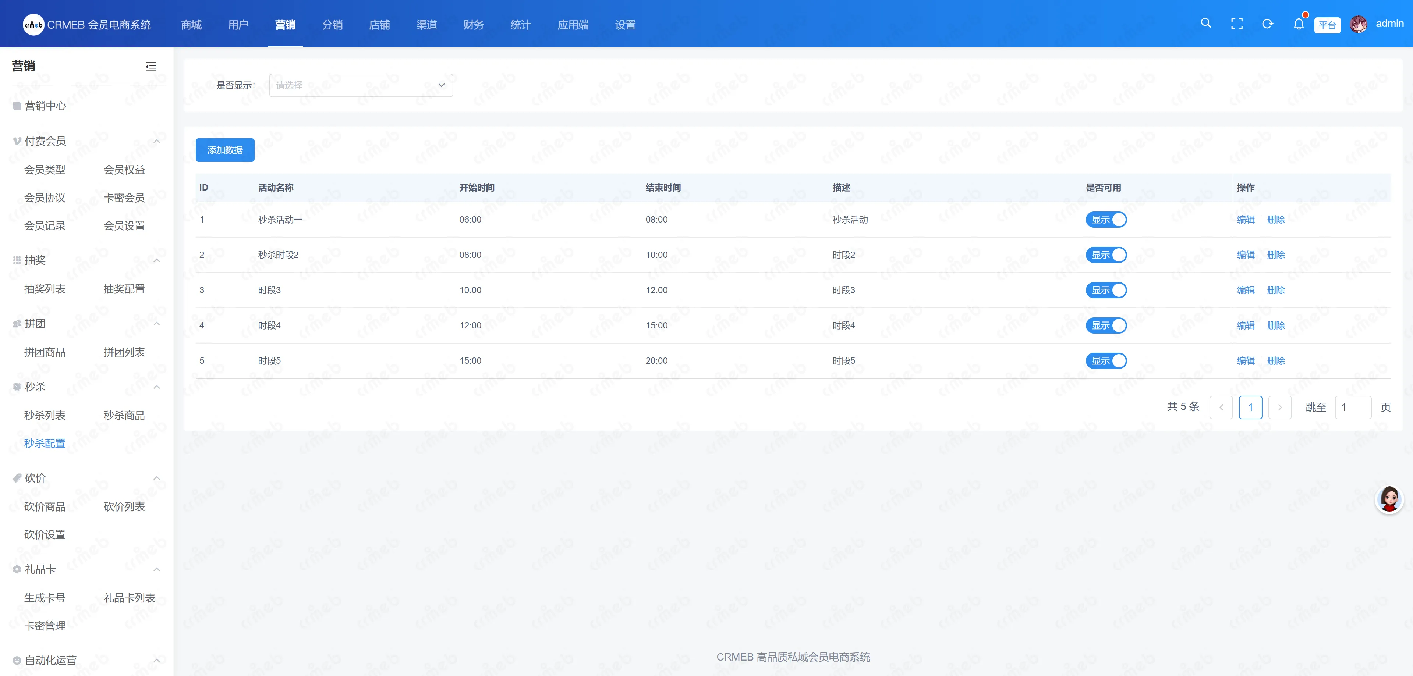
Task: Toggle fullscreen mode icon
Action: [1237, 24]
